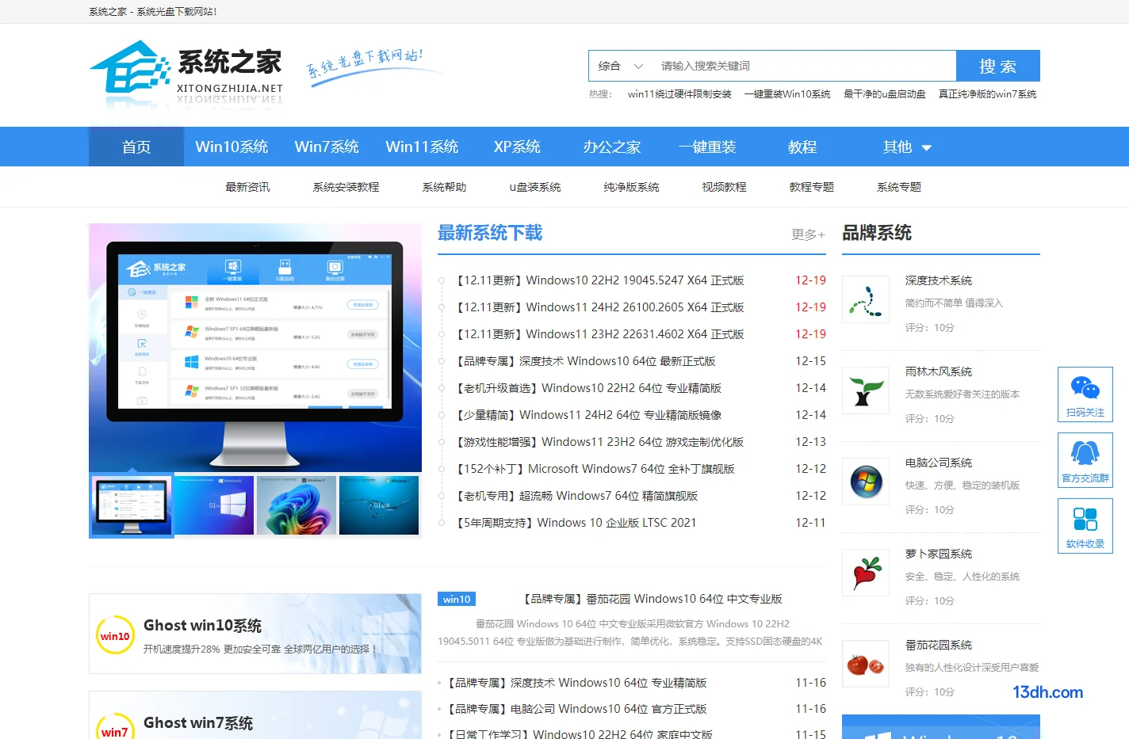Click the yellow win10 circle badge
Viewport: 1129px width, 739px height.
click(x=115, y=635)
